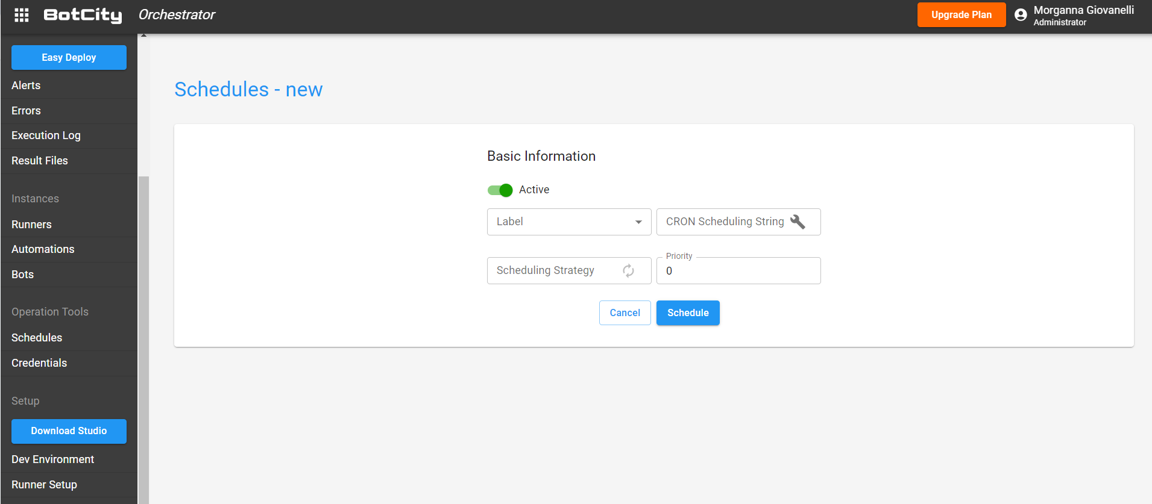1152x504 pixels.
Task: Open the CRON builder wrench icon
Action: point(798,222)
